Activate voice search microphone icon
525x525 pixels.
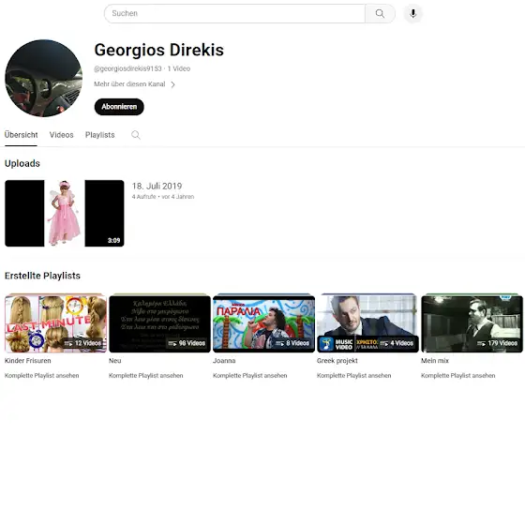click(413, 13)
